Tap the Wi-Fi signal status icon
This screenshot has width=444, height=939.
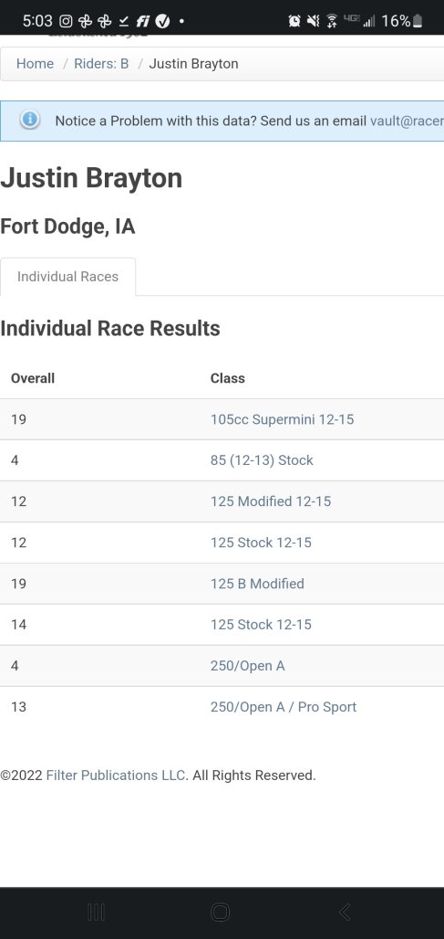pos(332,22)
